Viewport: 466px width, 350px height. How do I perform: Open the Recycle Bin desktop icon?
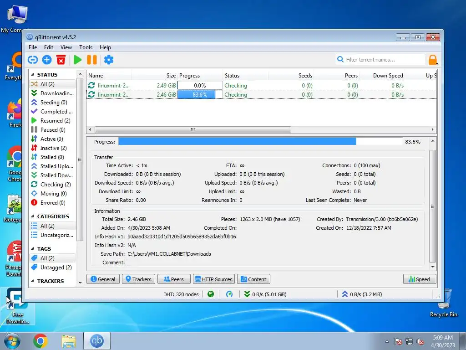(443, 303)
